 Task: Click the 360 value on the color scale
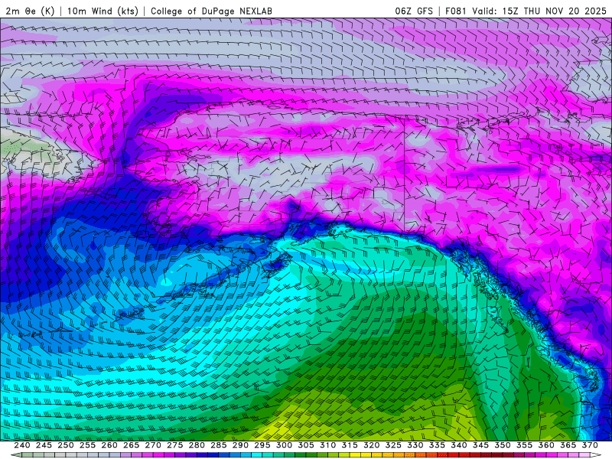pos(546,445)
